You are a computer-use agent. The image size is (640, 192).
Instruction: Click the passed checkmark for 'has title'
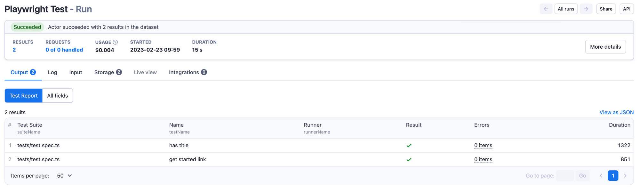tap(409, 145)
